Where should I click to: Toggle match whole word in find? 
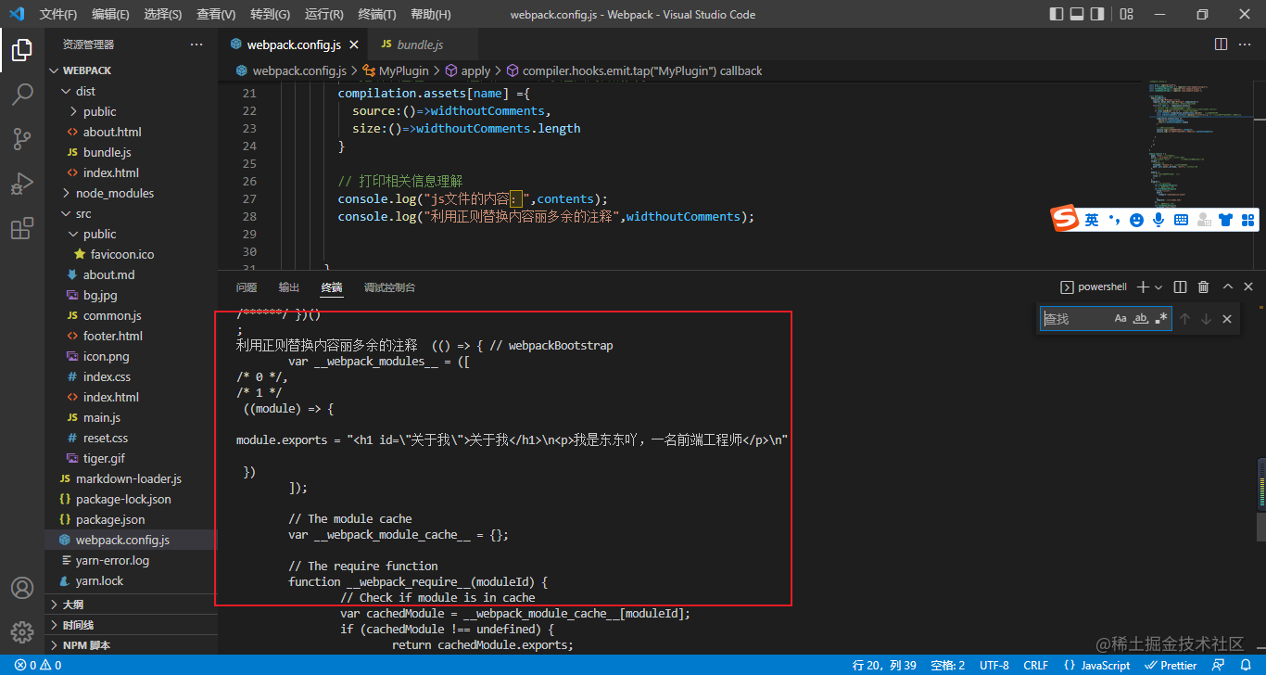(1141, 318)
